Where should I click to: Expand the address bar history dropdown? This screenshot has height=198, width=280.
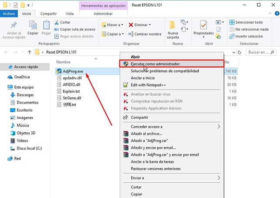(234, 52)
